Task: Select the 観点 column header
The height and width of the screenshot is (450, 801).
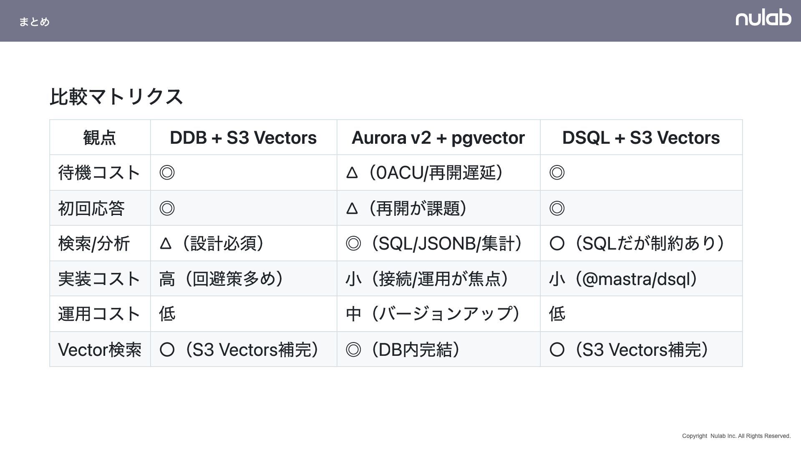Action: 100,137
